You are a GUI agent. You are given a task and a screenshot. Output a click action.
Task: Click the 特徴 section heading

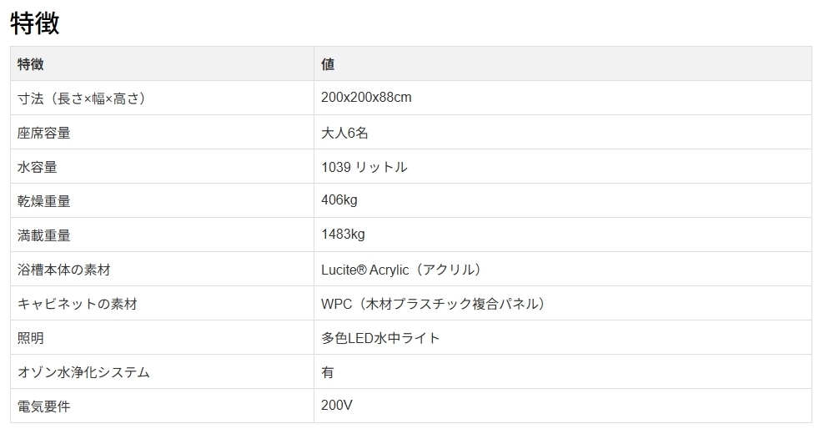pos(35,23)
